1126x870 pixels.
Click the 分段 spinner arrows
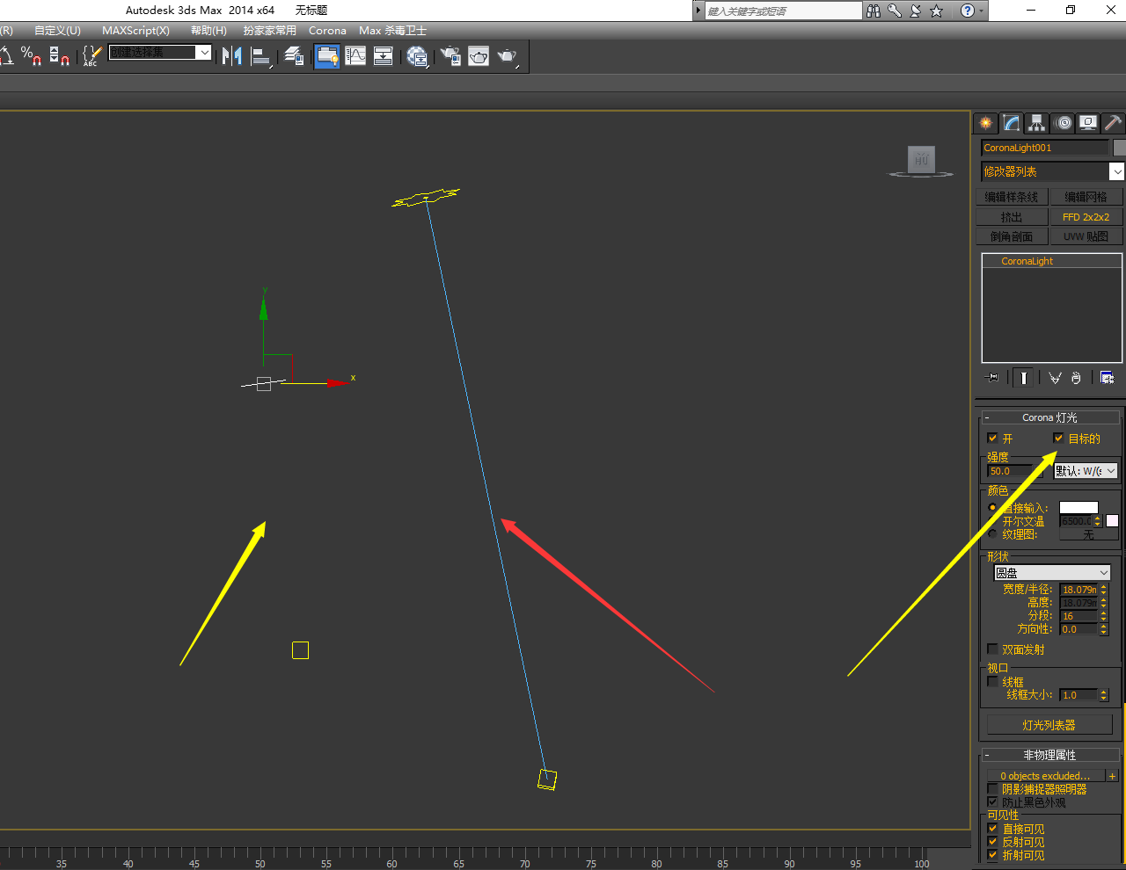coord(1104,616)
